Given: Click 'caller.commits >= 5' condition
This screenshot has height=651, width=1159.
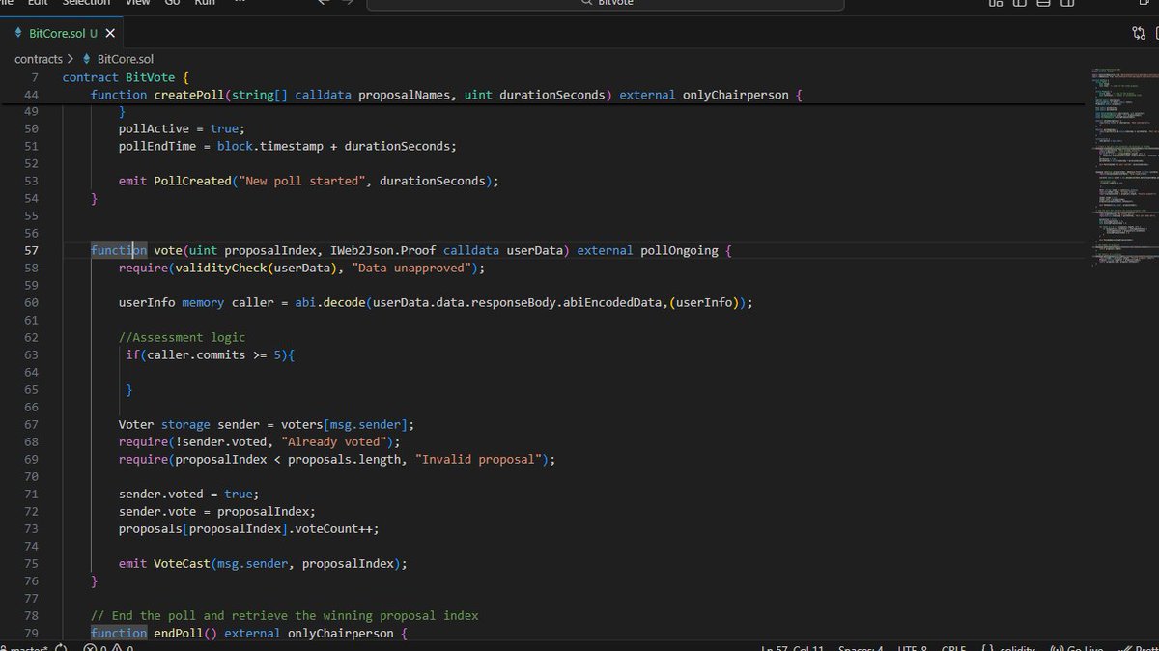Looking at the screenshot, I should click(214, 354).
